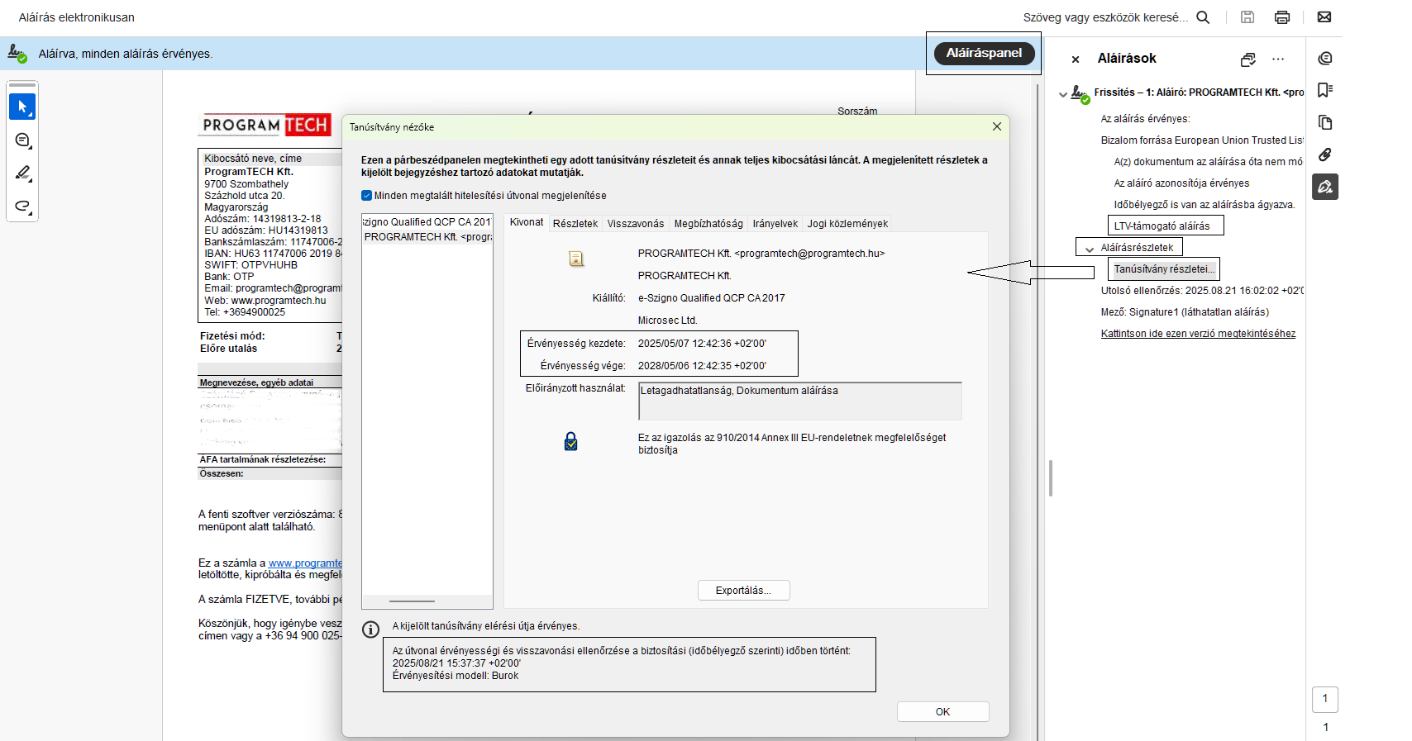
Task: Select Az aláírás érvényes: row
Action: 1145,119
